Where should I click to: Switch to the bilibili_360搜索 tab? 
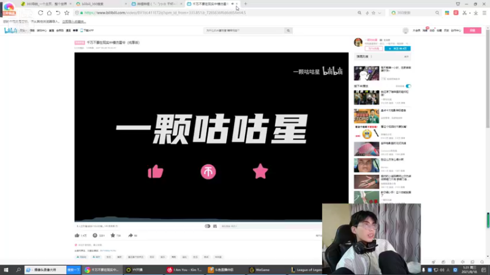click(x=101, y=4)
